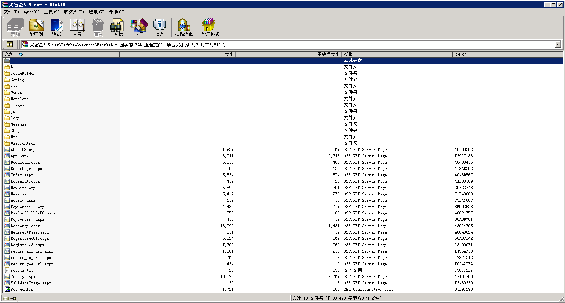Click the 查找 (Find) binoculars icon

click(x=118, y=27)
